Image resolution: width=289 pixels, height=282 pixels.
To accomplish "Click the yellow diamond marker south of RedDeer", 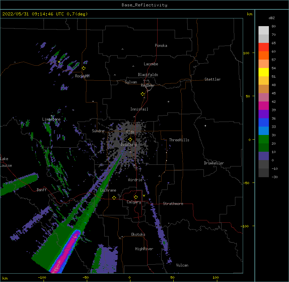I will tap(143, 94).
